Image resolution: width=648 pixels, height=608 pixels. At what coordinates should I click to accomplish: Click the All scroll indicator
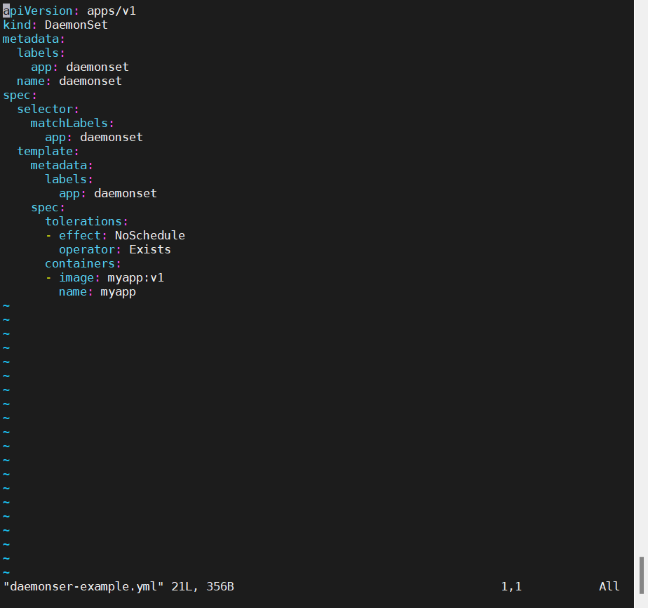coord(609,586)
